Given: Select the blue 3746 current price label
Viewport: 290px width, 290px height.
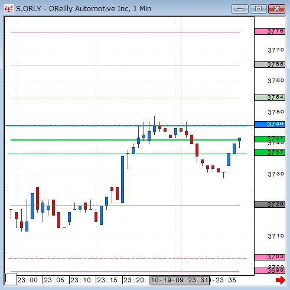Looking at the screenshot, I should 270,125.
